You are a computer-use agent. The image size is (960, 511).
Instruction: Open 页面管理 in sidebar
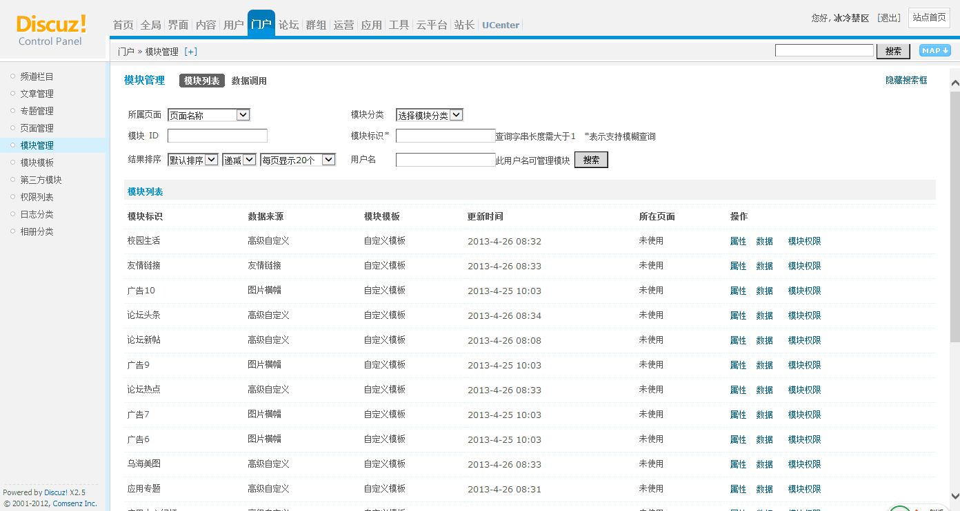[37, 128]
